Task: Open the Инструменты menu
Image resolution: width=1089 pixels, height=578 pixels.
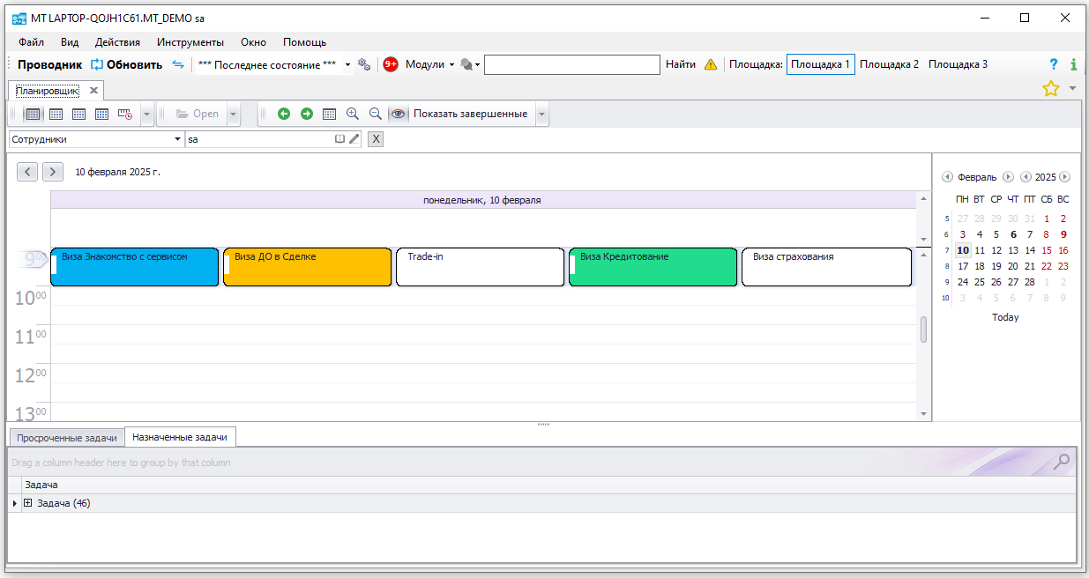Action: click(x=190, y=41)
